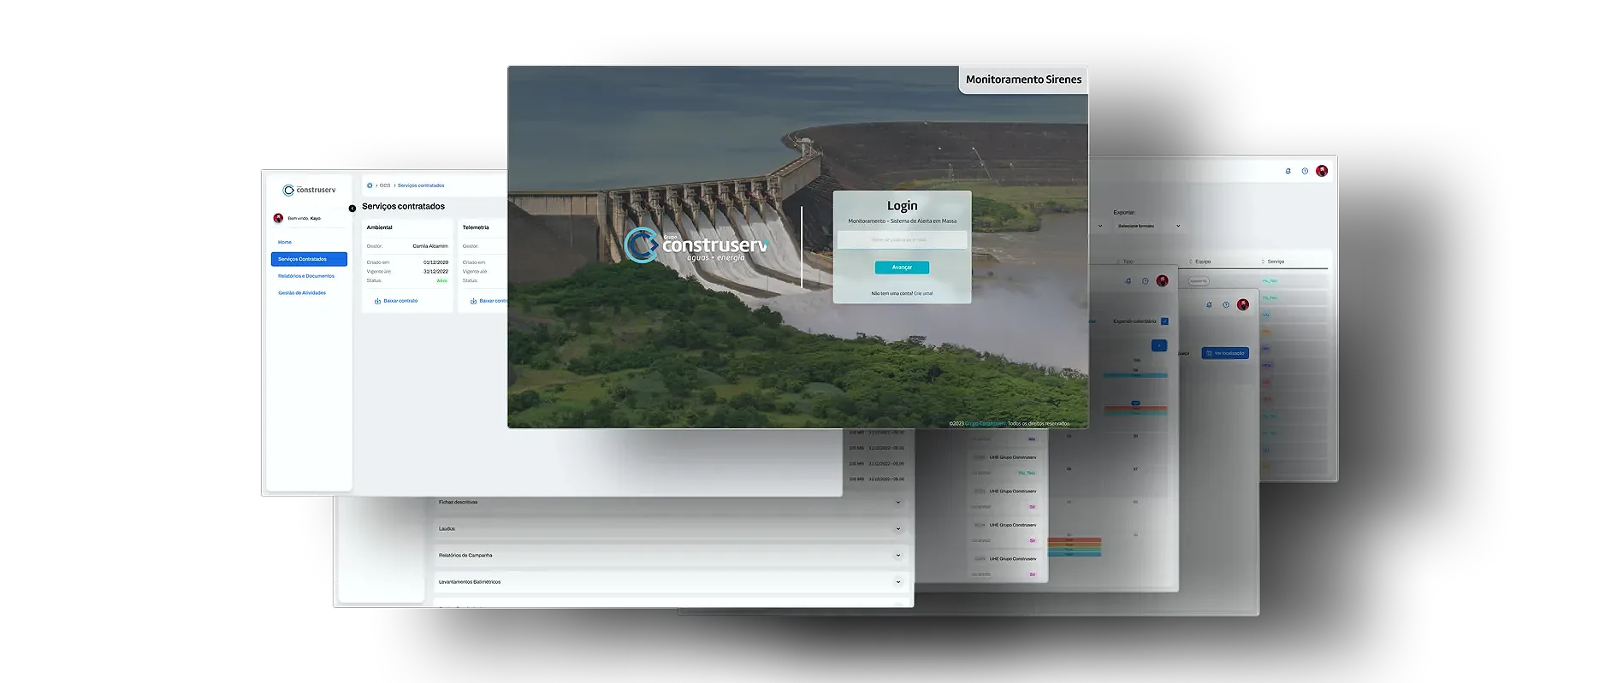Open user avatar in the rear table window

(x=1322, y=171)
